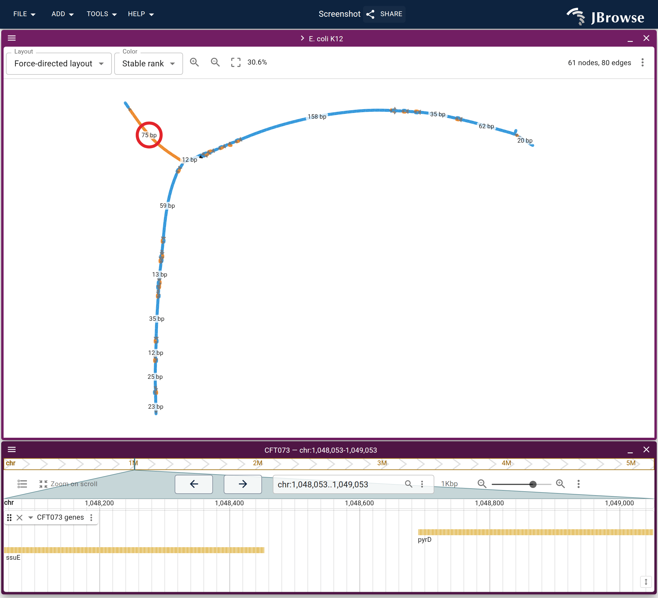The image size is (658, 598).
Task: Click the 61 nodes, 80 edges status text
Action: tap(599, 62)
